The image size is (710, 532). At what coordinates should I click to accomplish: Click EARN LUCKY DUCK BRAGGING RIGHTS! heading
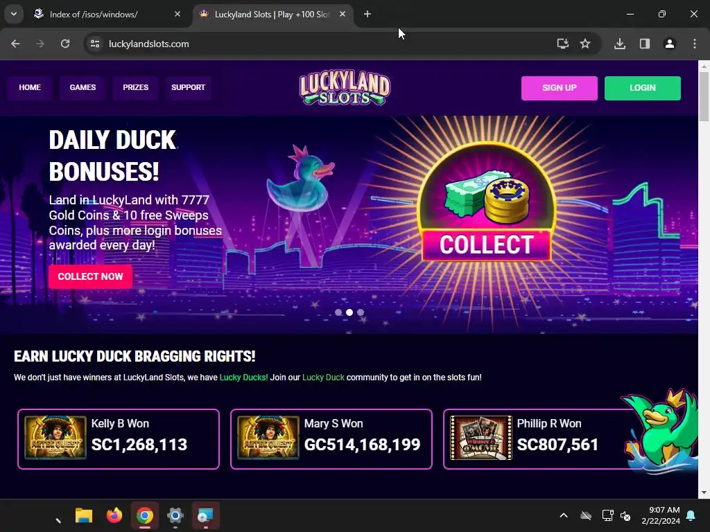click(135, 357)
